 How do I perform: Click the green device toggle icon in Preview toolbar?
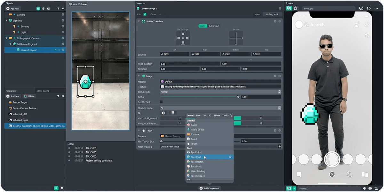(289, 8)
